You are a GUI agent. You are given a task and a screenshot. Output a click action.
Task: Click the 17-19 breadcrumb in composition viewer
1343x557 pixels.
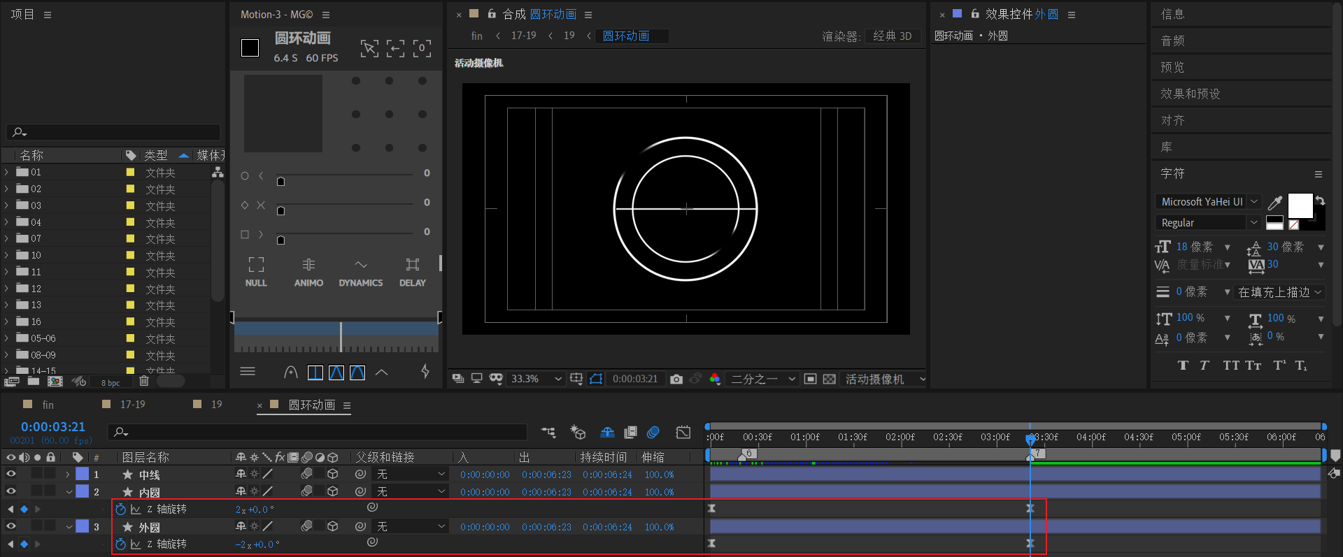(x=524, y=35)
